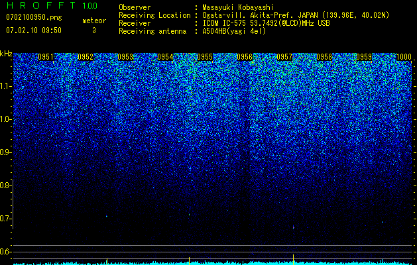Image resolution: width=417 pixels, height=265 pixels.
Task: Click the HROFFT program title
Action: click(x=41, y=5)
